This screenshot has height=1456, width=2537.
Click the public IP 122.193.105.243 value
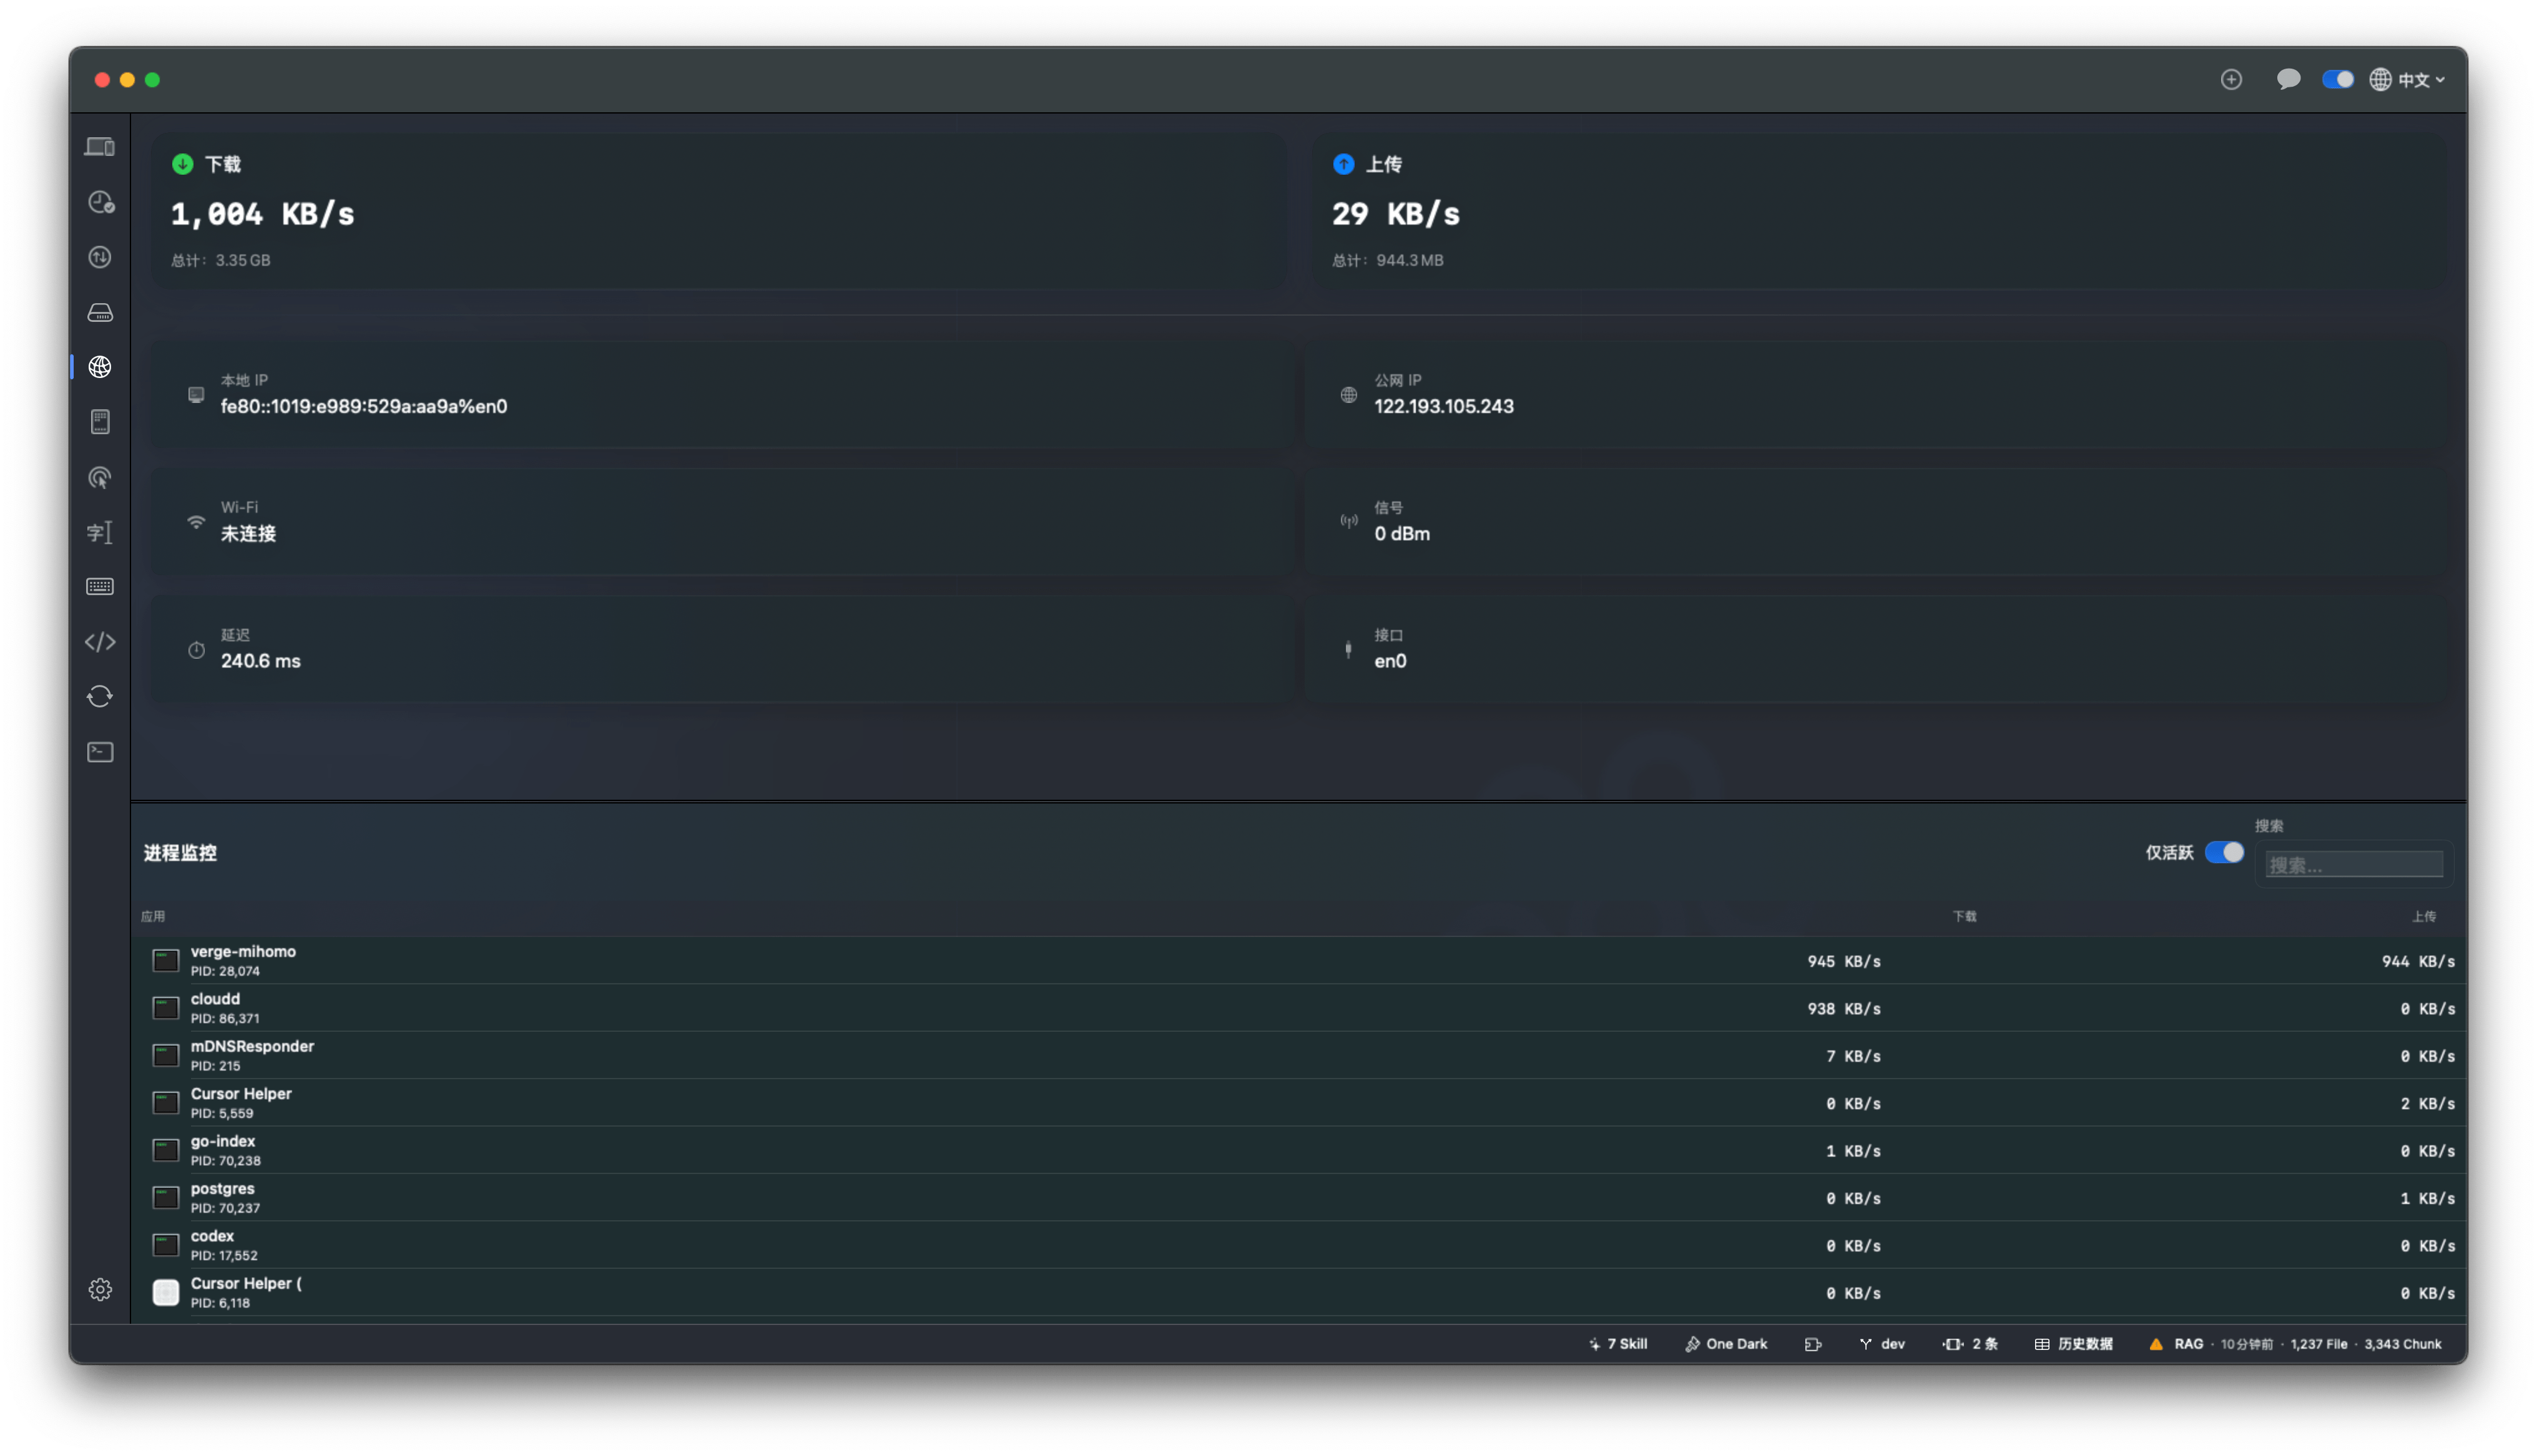(x=1443, y=406)
